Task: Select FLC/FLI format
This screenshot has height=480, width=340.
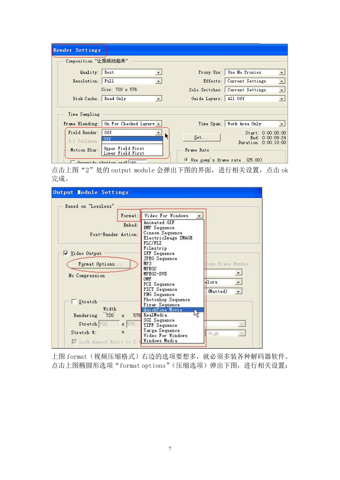Action: coord(173,243)
